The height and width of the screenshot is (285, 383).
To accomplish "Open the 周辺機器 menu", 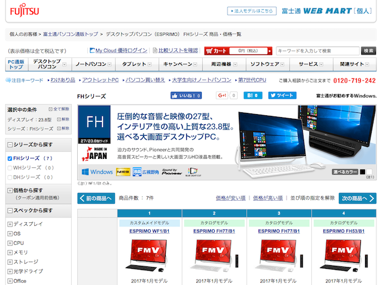I will 224,64.
